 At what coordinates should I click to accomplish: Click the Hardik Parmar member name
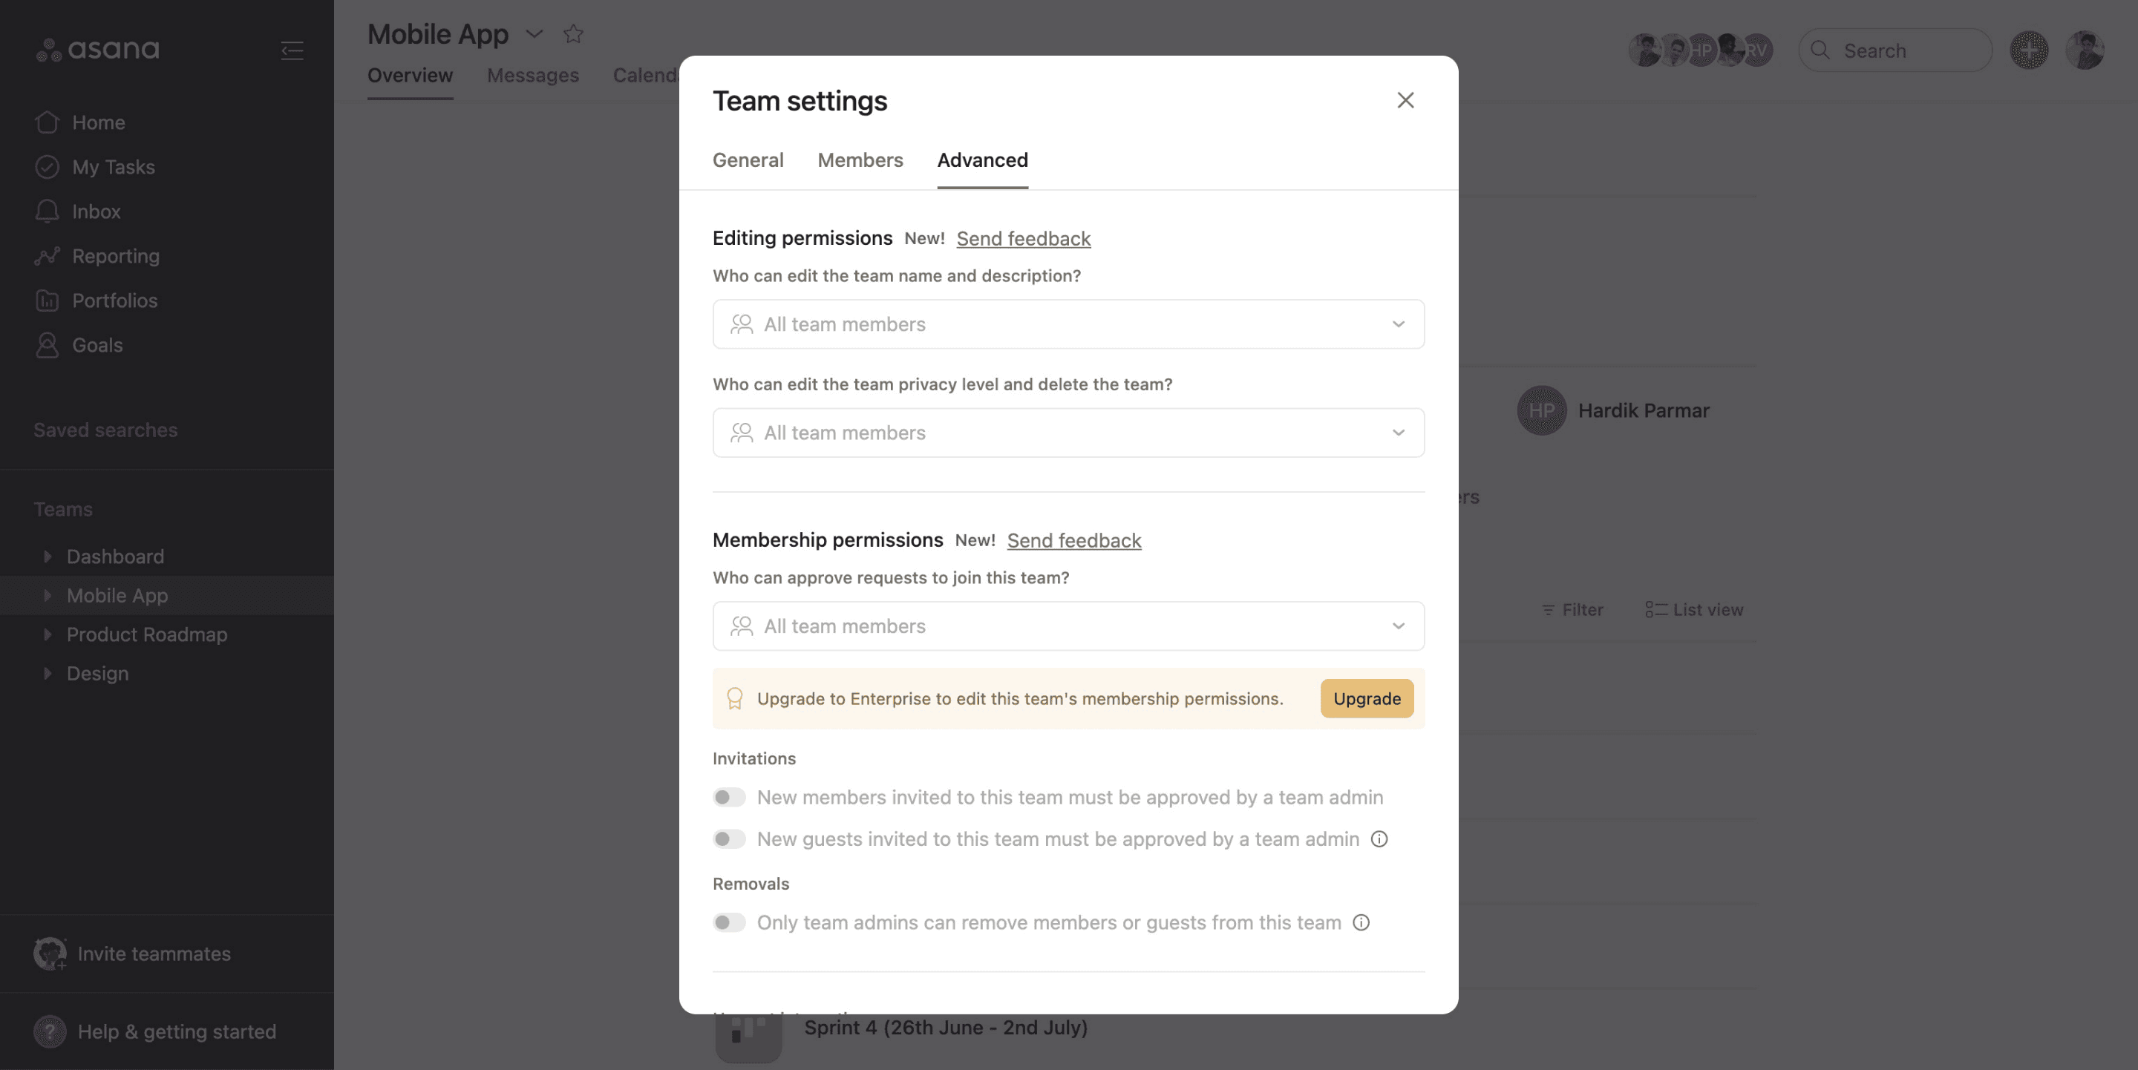tap(1644, 410)
